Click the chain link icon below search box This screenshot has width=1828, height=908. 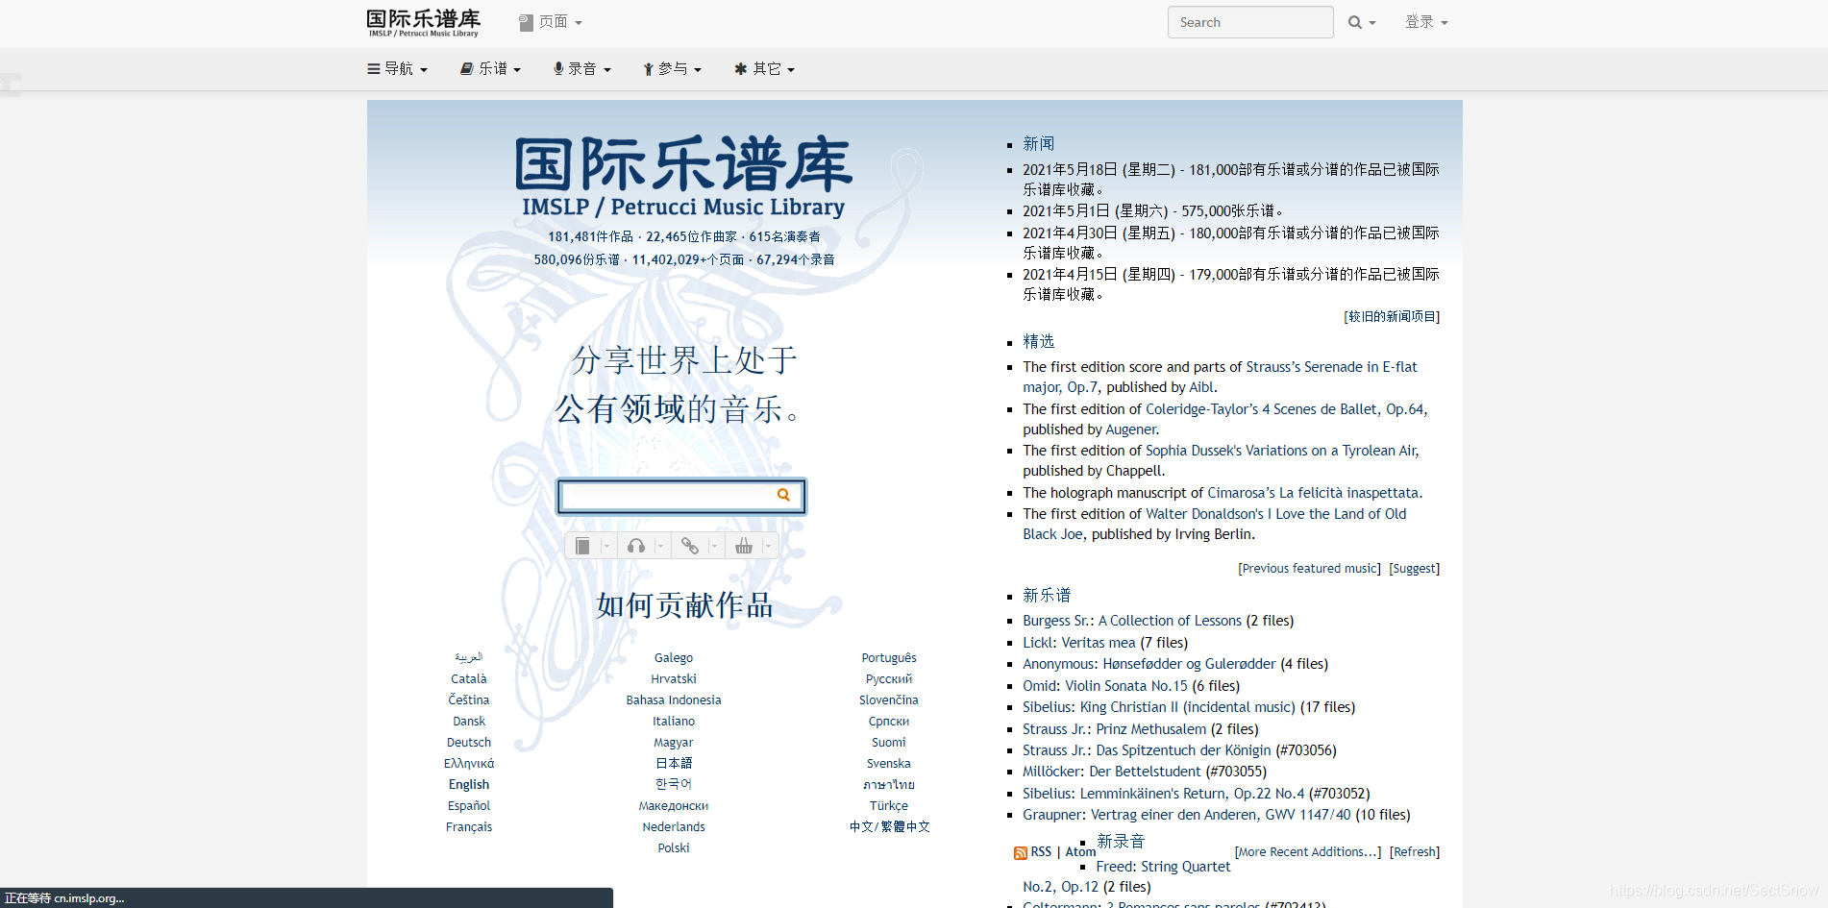click(689, 546)
